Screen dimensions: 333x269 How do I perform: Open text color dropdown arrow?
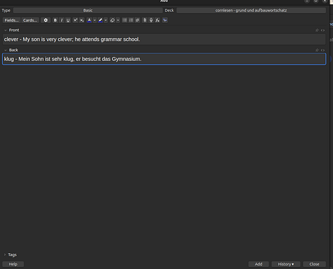click(x=95, y=20)
